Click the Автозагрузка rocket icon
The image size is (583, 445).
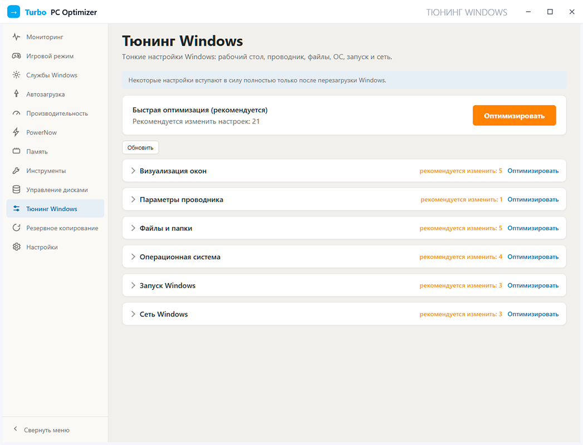[16, 93]
